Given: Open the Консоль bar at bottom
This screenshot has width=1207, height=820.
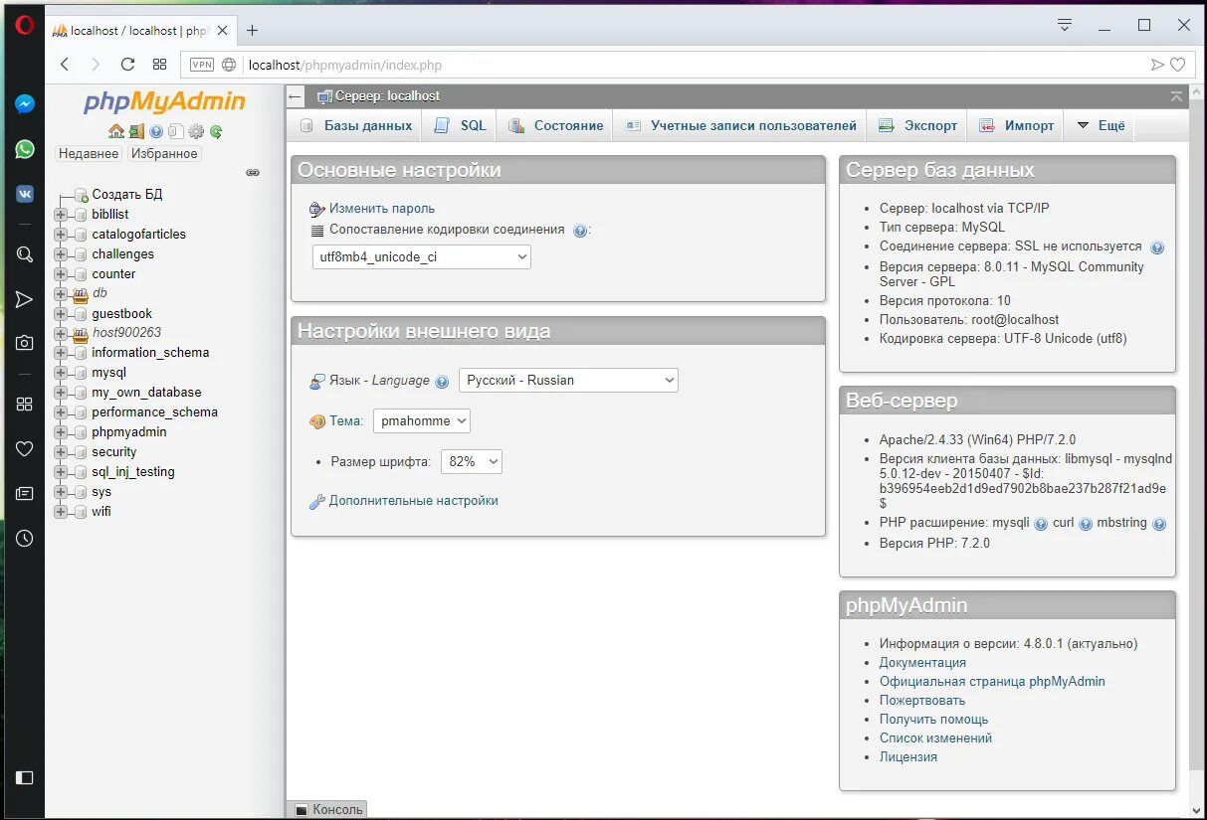Looking at the screenshot, I should 327,810.
